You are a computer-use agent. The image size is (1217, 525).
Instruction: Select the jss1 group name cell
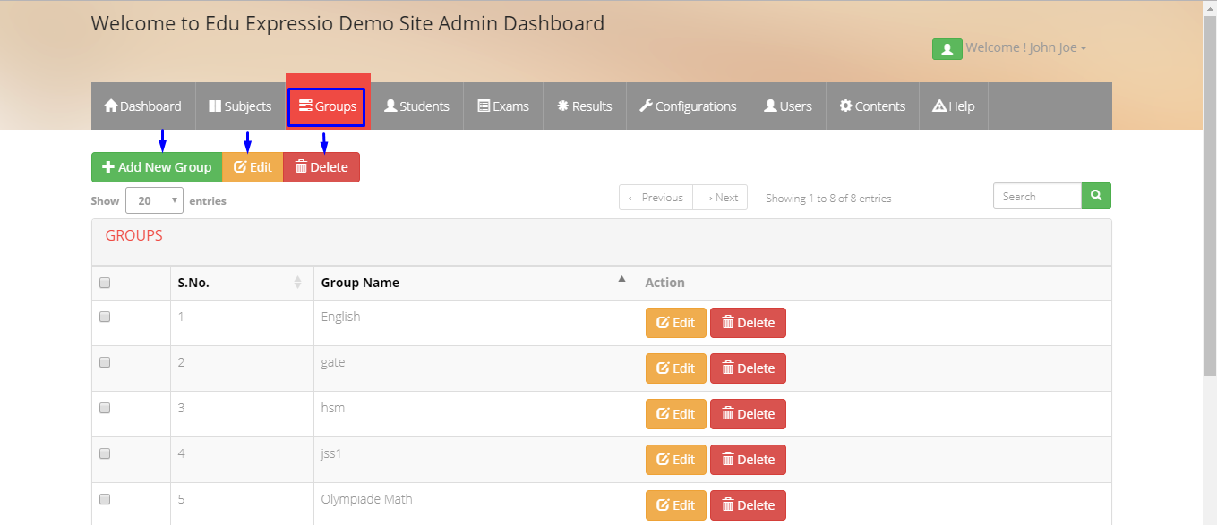tap(476, 460)
